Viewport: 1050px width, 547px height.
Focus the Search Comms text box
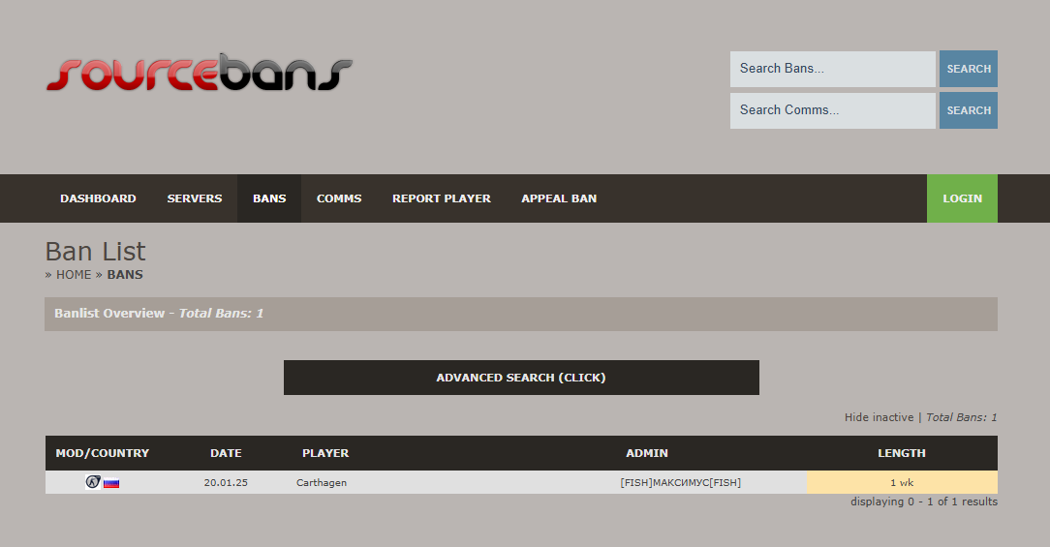[832, 110]
